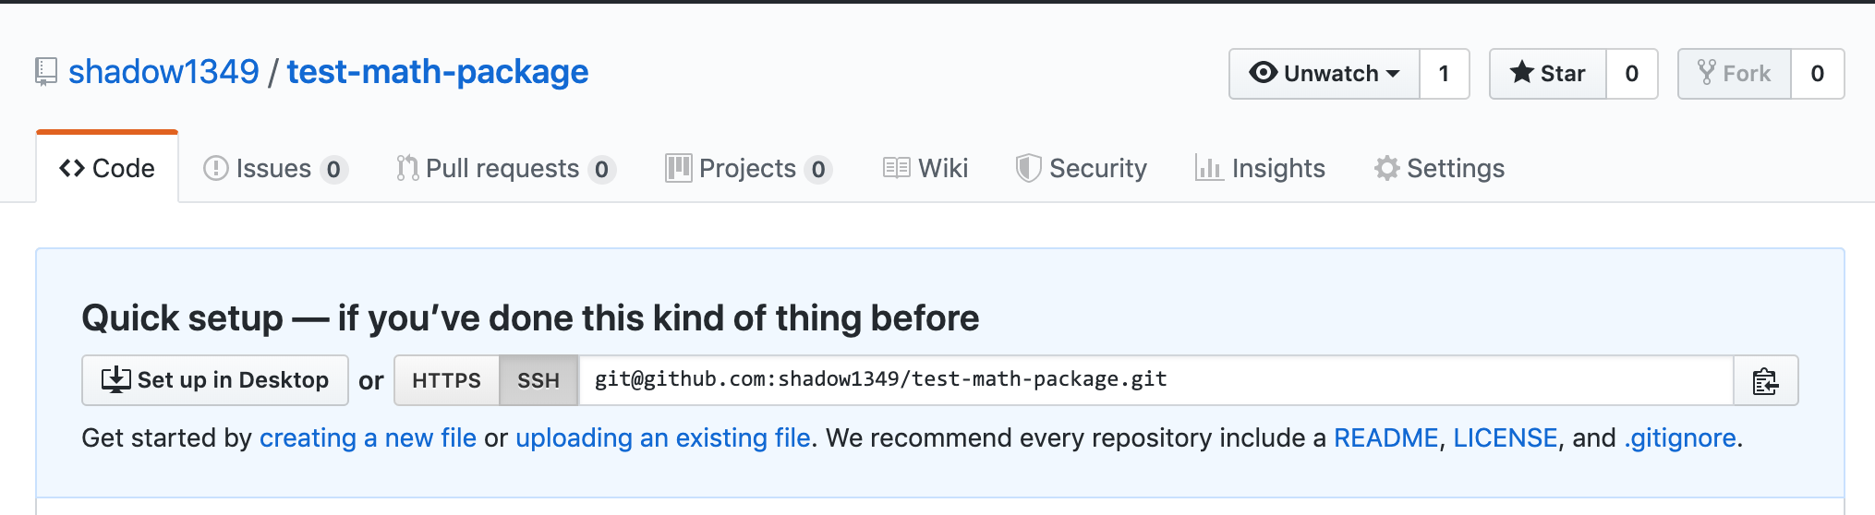Click the Star button
The image size is (1875, 515).
[1548, 74]
